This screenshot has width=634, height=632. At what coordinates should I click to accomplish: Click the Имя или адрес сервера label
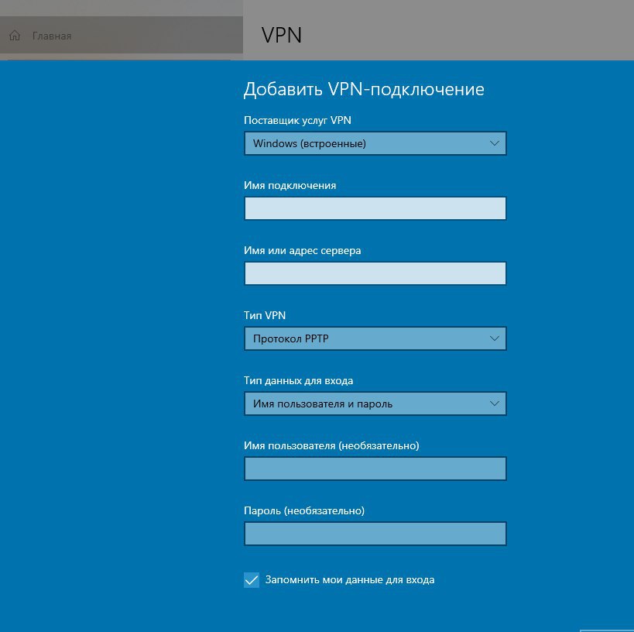click(303, 250)
